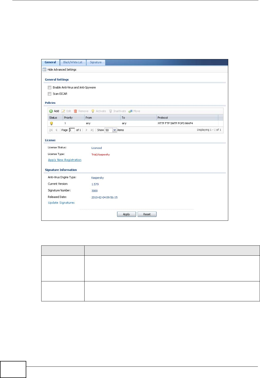The height and width of the screenshot is (378, 260).
Task: Switch to the General tab
Action: (x=50, y=62)
